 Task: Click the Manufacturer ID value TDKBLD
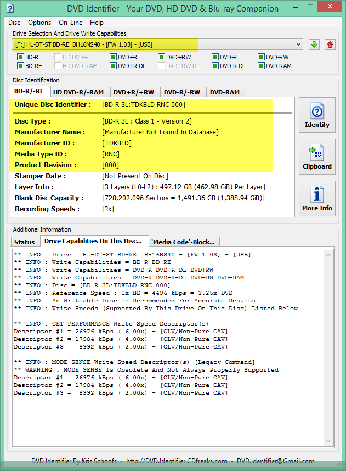(x=117, y=143)
